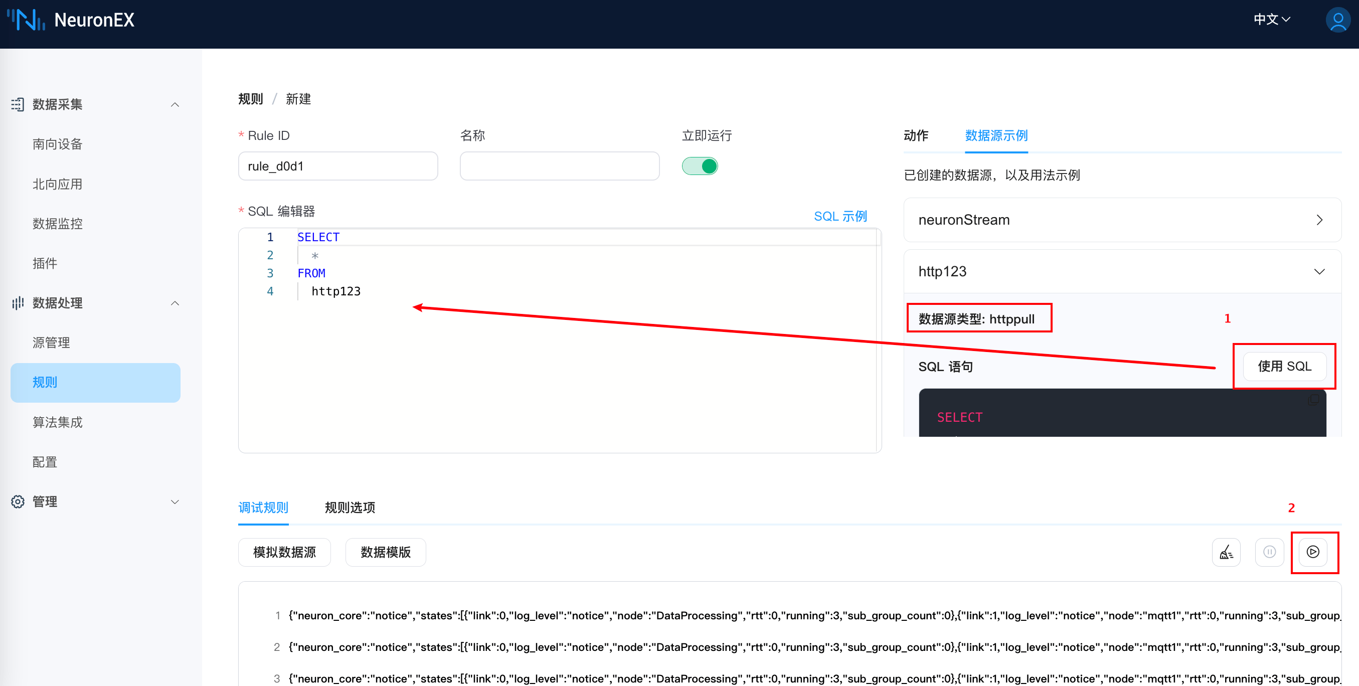This screenshot has width=1359, height=686.
Task: Click the 名称 input field
Action: (559, 166)
